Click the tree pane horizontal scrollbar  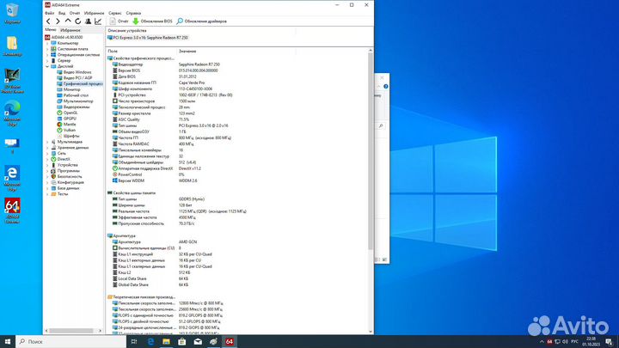pyautogui.click(x=73, y=331)
